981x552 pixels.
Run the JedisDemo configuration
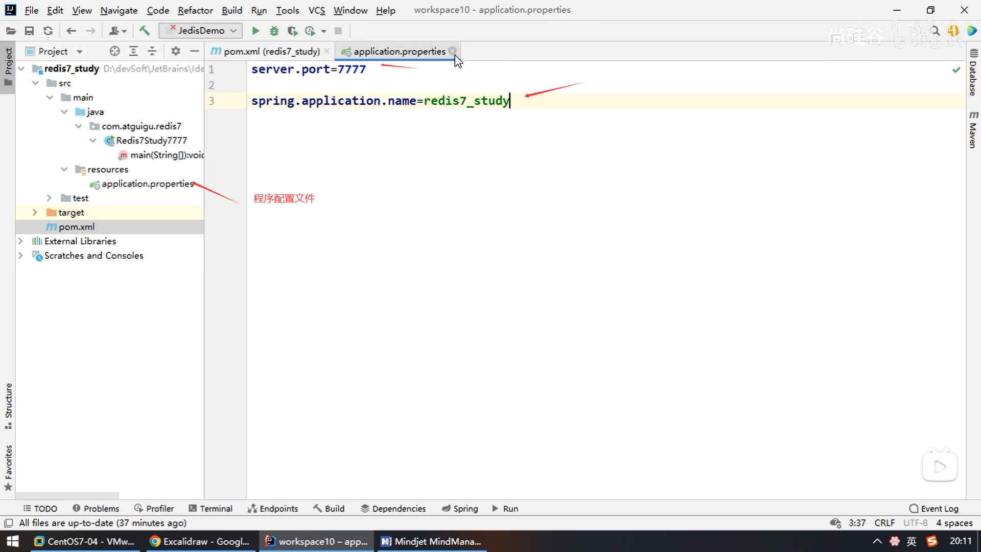(255, 31)
